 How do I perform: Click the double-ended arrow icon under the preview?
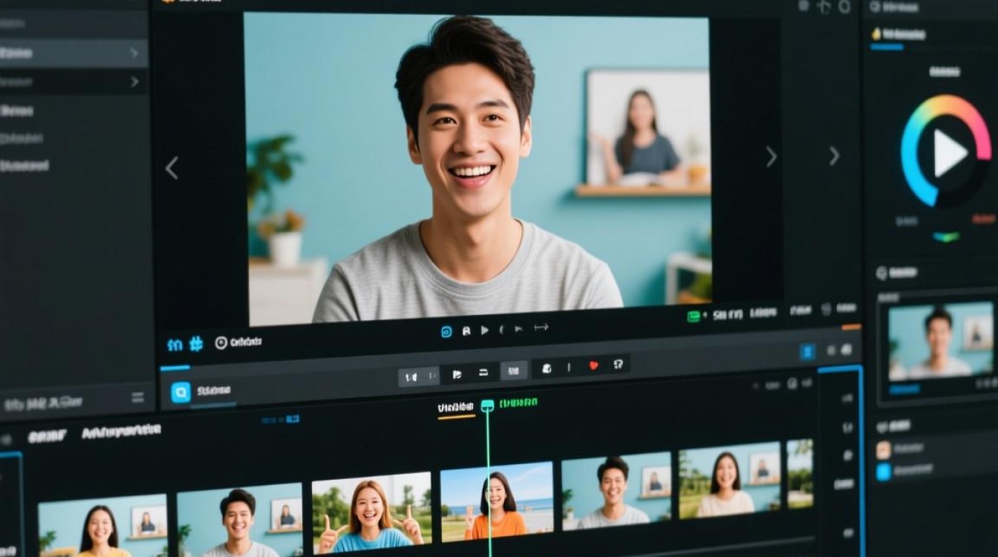541,327
